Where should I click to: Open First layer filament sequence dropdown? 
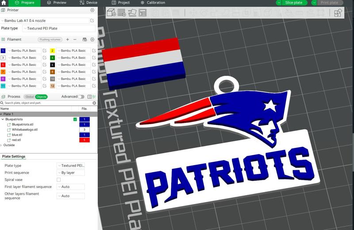[71, 187]
